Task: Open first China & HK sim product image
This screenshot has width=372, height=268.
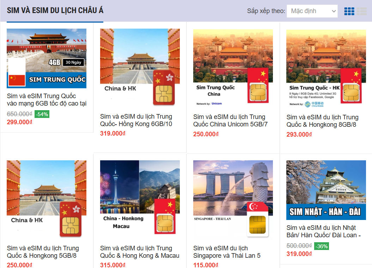Action: point(140,67)
